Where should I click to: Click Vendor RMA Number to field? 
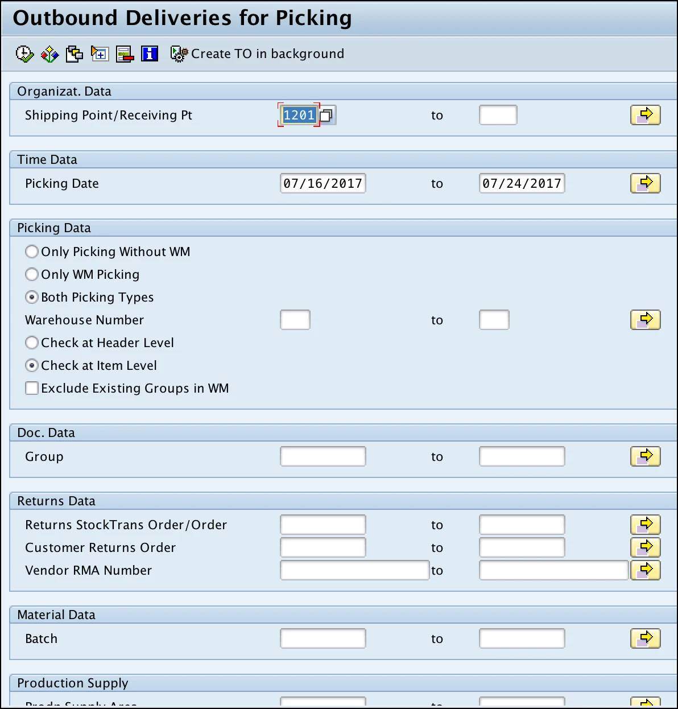tap(554, 570)
